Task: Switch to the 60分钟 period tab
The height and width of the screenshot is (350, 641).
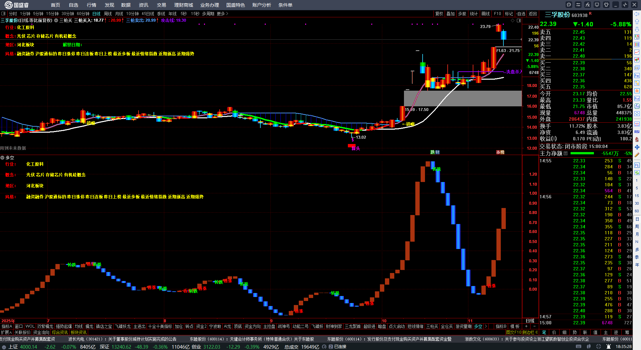Action: 83,14
